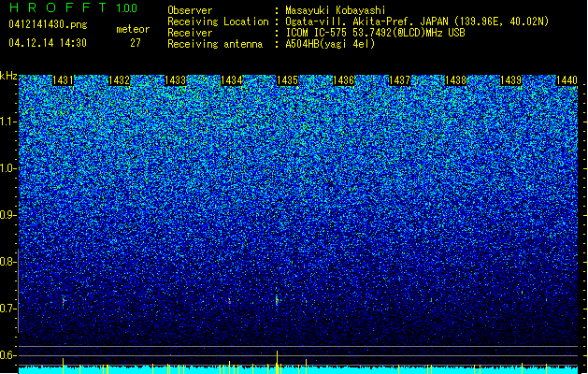Viewport: 588px width, 374px height.
Task: Click the meteor echo below the 1431 marker
Action: (x=63, y=301)
